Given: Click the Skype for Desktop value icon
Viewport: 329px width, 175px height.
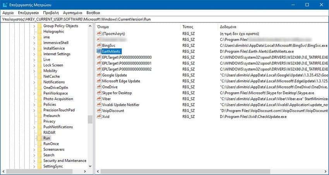Looking at the screenshot, I should [x=99, y=93].
